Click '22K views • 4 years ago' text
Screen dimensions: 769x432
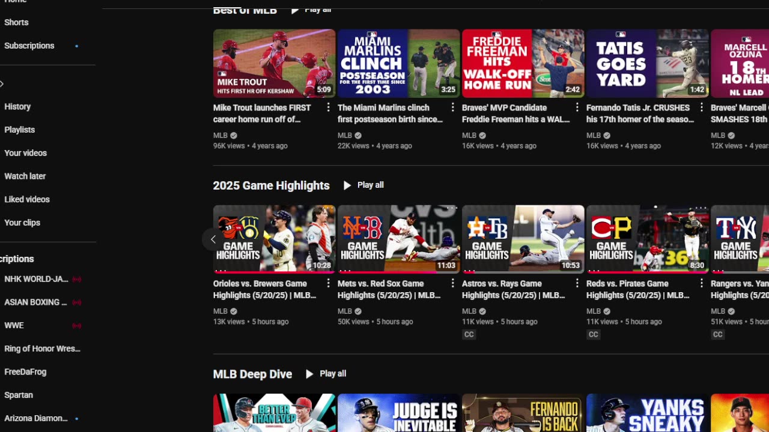375,146
